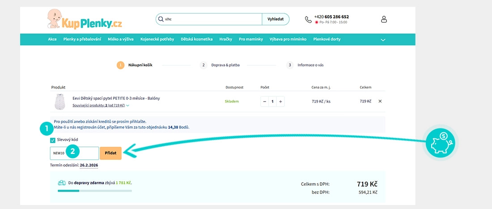This screenshot has height=209, width=492.
Task: Click the KupPlenky.cz logo
Action: tap(85, 19)
